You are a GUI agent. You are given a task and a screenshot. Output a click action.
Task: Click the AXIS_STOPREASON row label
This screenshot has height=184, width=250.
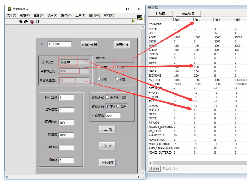pyautogui.click(x=161, y=148)
